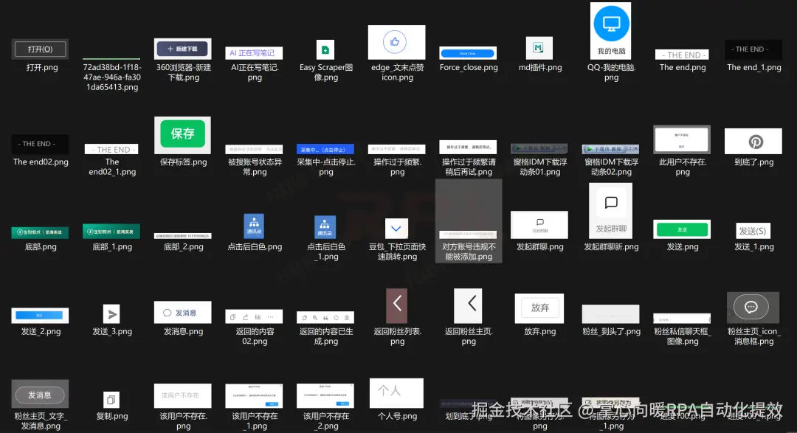
Task: Select 操作过于频繁请稍后再试.png thumbnail
Action: (468, 147)
